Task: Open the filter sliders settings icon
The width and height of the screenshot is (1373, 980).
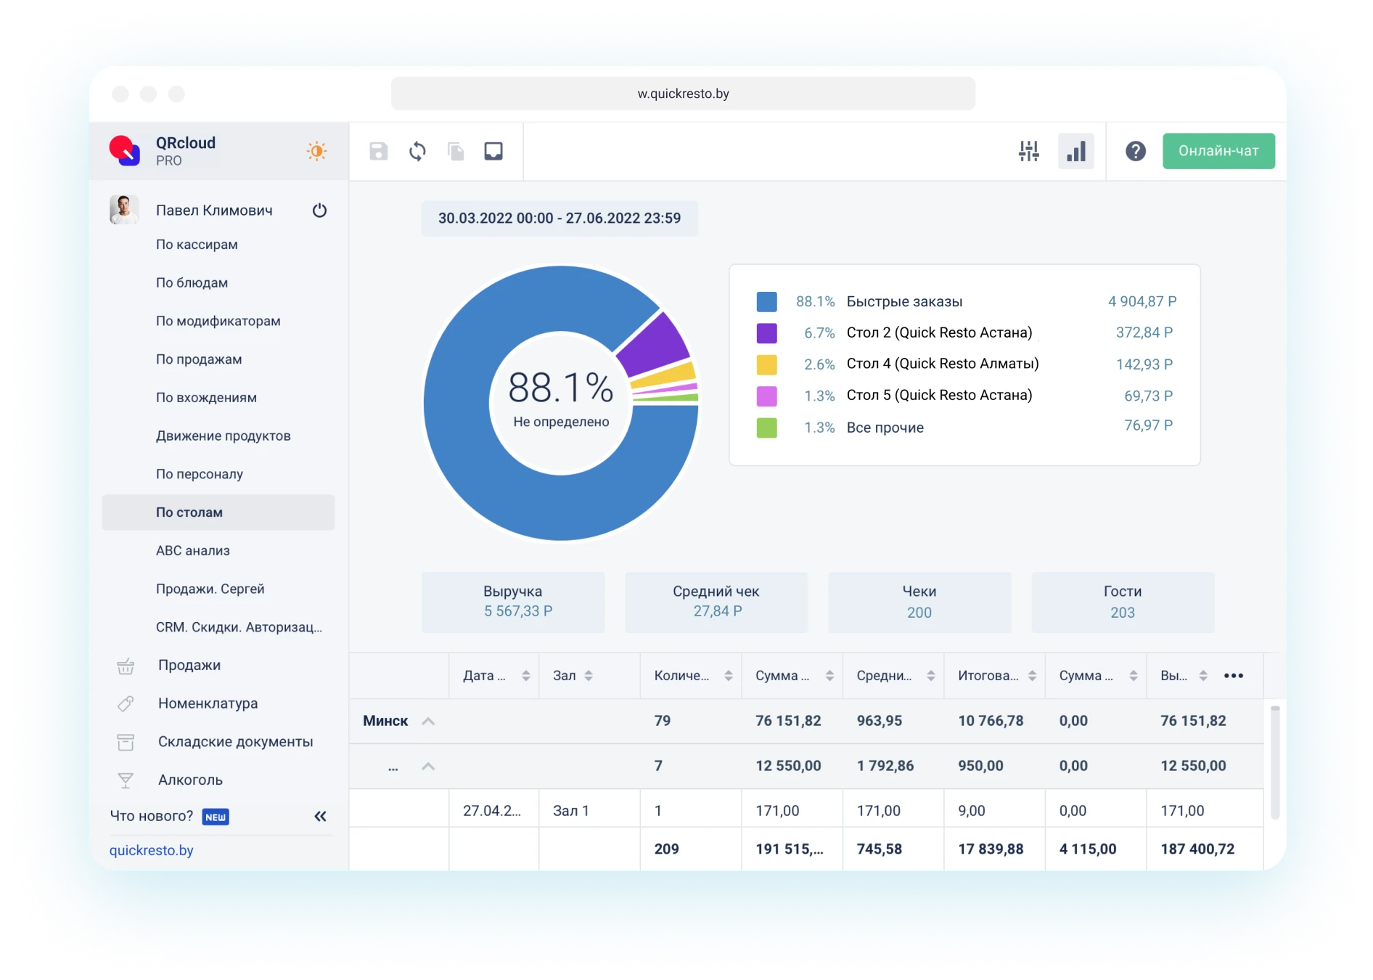Action: [x=1028, y=151]
